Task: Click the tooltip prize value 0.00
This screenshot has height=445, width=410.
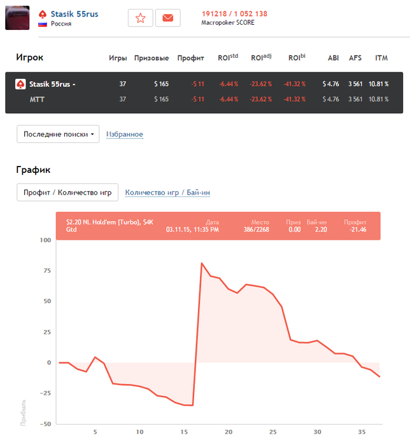Action: [x=295, y=229]
